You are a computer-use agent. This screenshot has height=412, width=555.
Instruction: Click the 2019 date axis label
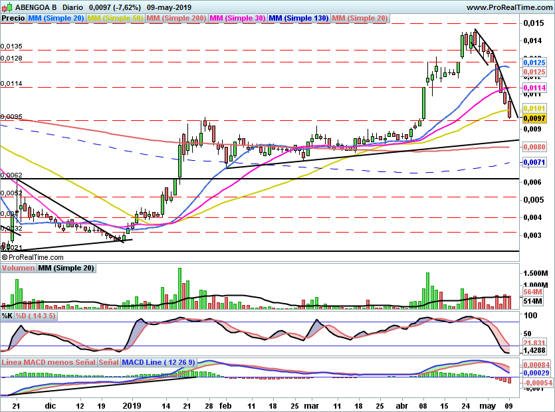(x=132, y=406)
